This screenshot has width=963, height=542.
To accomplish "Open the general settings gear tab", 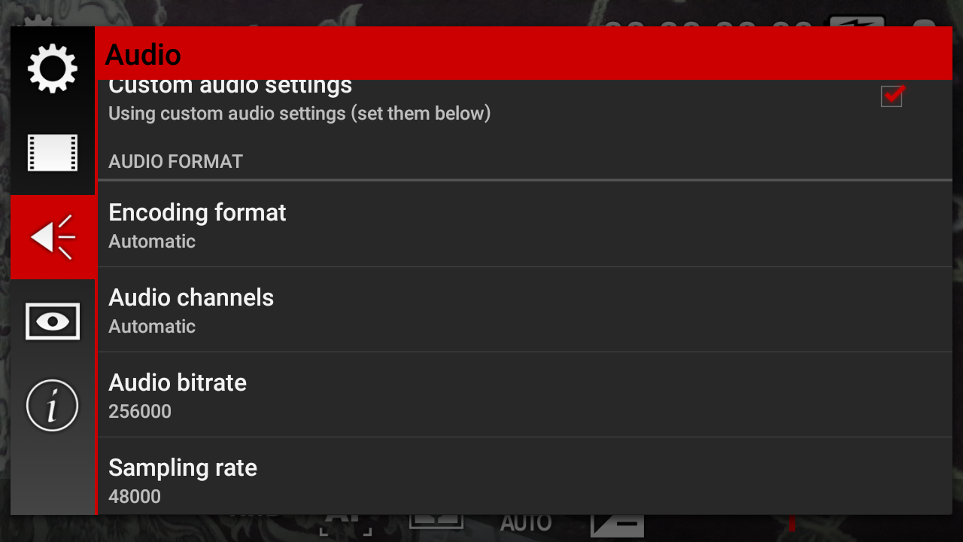I will tap(53, 69).
